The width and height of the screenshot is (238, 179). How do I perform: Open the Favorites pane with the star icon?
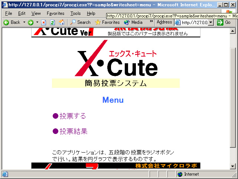tap(107, 22)
